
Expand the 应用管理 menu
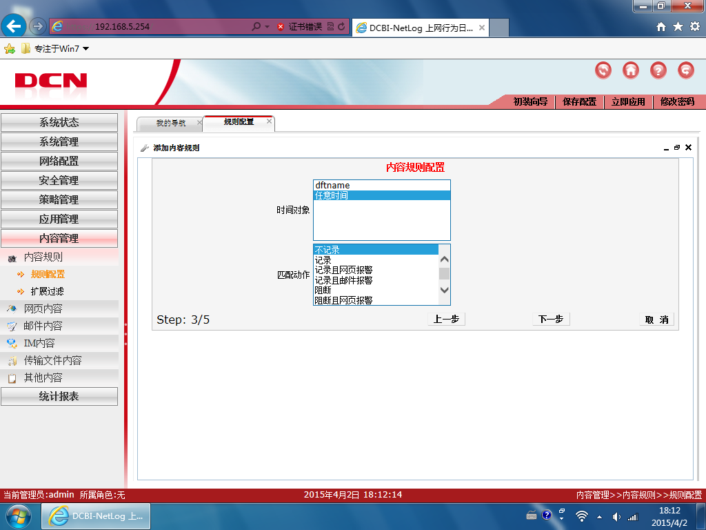point(59,219)
